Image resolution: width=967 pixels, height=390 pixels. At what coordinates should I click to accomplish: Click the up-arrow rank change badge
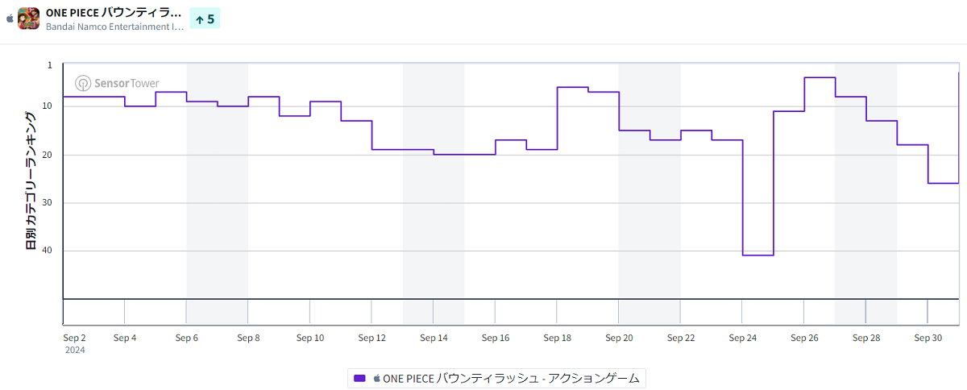pyautogui.click(x=205, y=19)
